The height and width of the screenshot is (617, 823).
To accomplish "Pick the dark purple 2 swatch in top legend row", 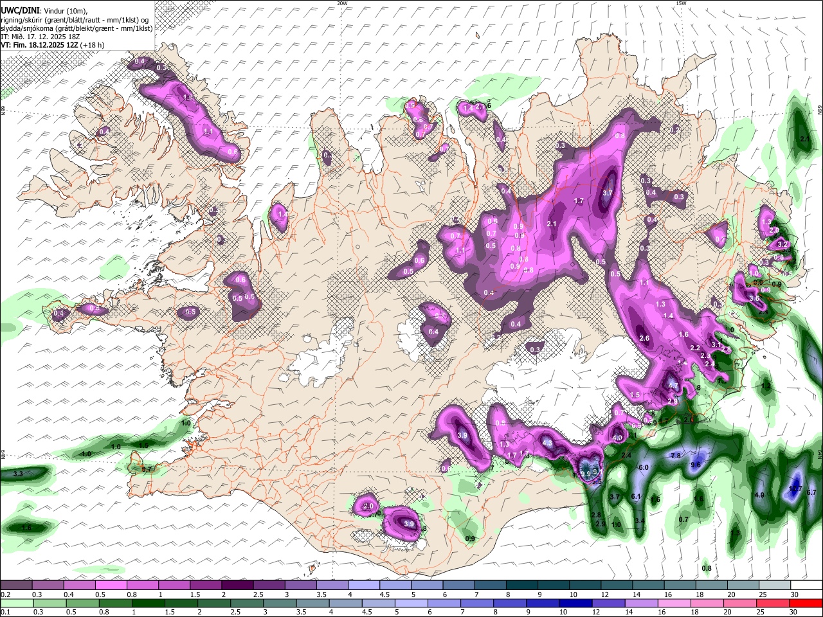I will coord(237,586).
